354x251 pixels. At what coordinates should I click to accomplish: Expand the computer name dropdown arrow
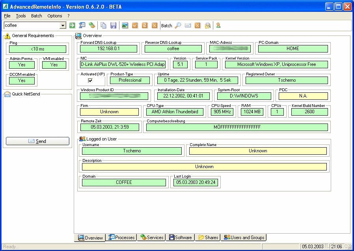63,26
